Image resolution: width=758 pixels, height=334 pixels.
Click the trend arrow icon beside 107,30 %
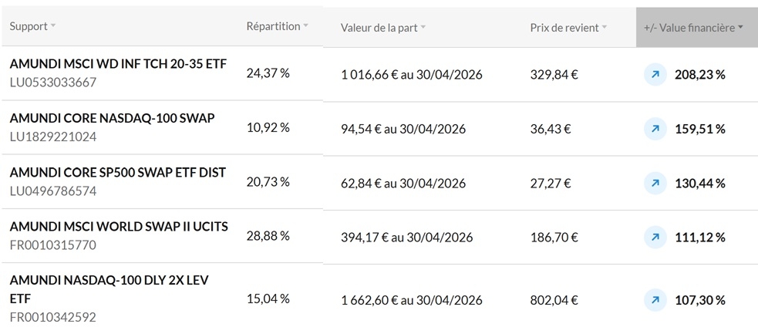point(655,299)
